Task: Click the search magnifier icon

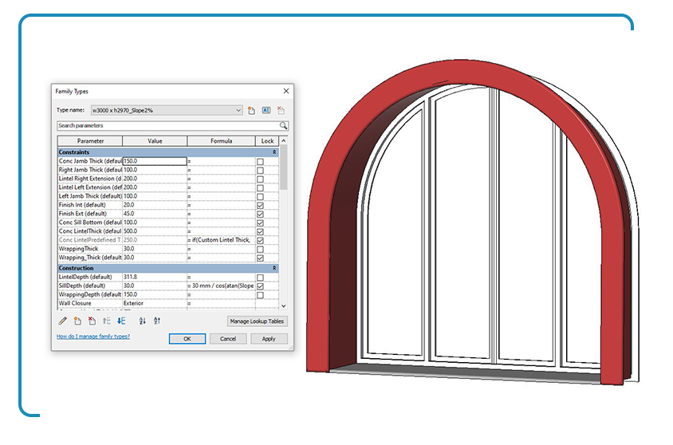Action: (x=283, y=126)
